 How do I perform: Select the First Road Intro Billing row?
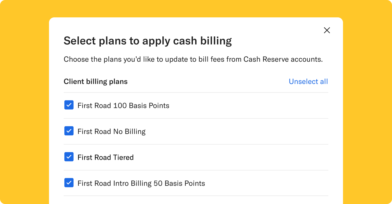(x=141, y=183)
